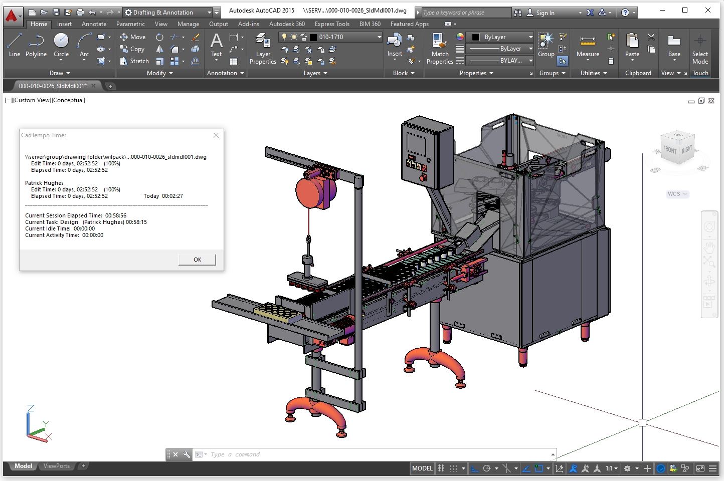Viewport: 724px width, 481px height.
Task: Open the annotation scale 1:1 dropdown
Action: pos(611,468)
